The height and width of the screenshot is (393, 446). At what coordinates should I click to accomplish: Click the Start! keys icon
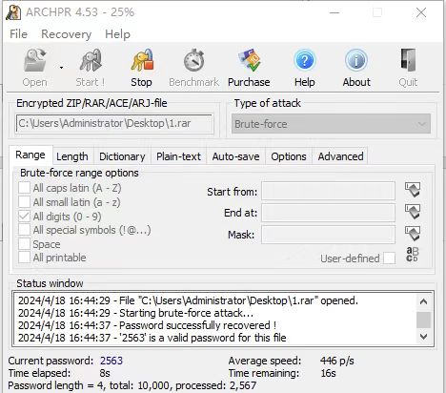pos(91,60)
